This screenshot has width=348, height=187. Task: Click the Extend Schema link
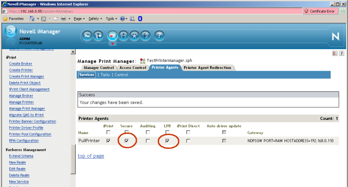[x=21, y=156]
